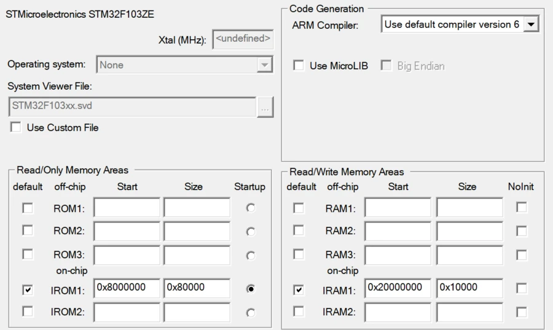Open the Operating system dropdown
The width and height of the screenshot is (553, 330).
pyautogui.click(x=184, y=65)
